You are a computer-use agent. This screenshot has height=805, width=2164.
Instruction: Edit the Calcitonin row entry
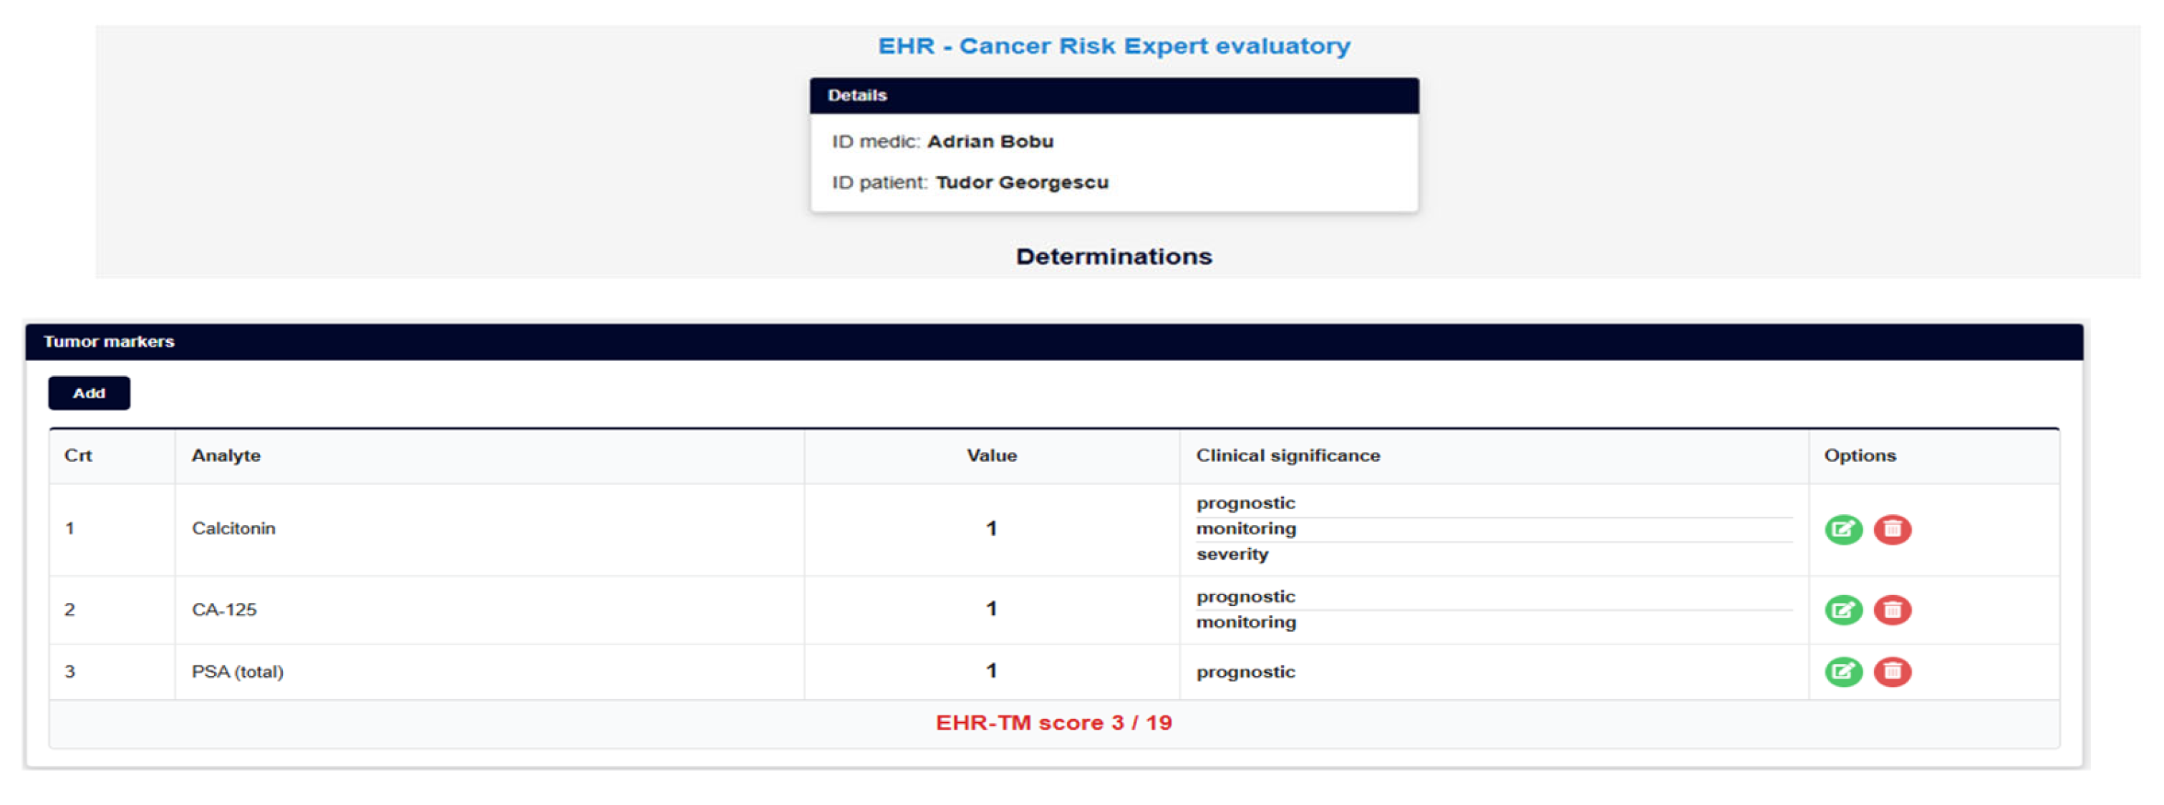pyautogui.click(x=1843, y=529)
